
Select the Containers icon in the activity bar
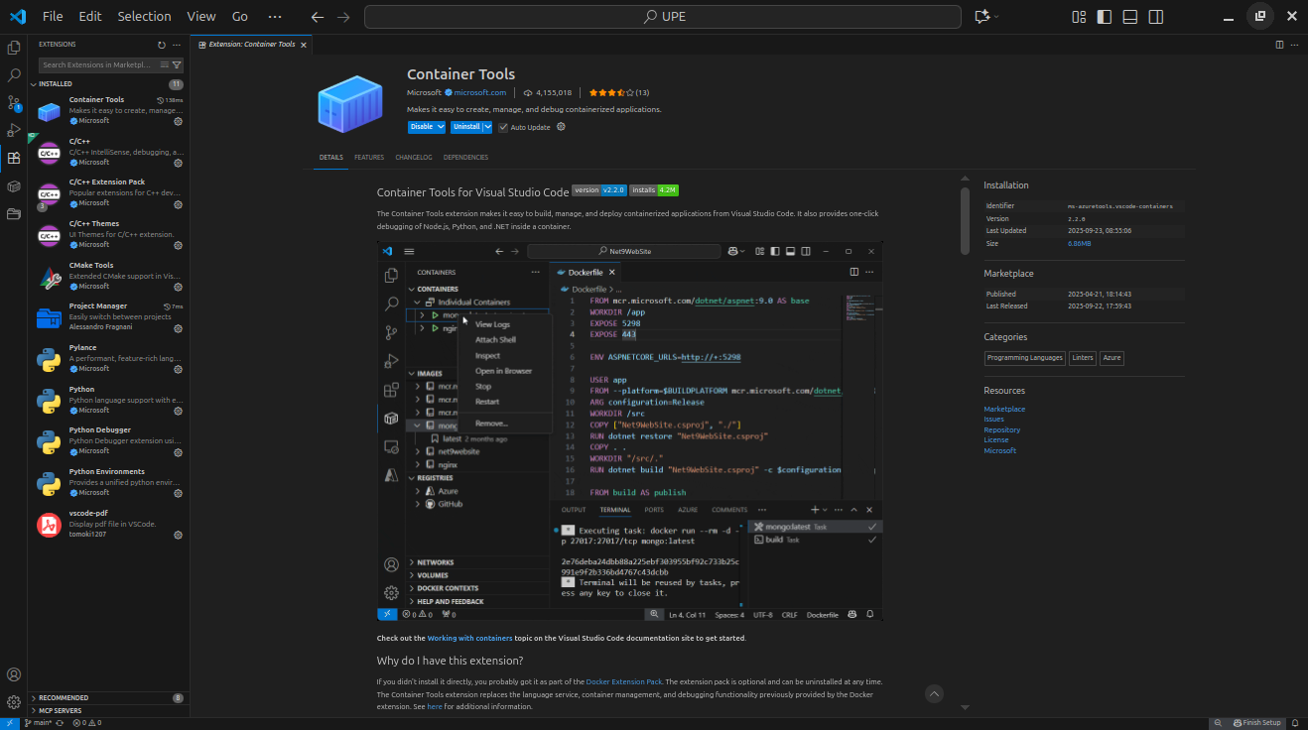tap(13, 186)
